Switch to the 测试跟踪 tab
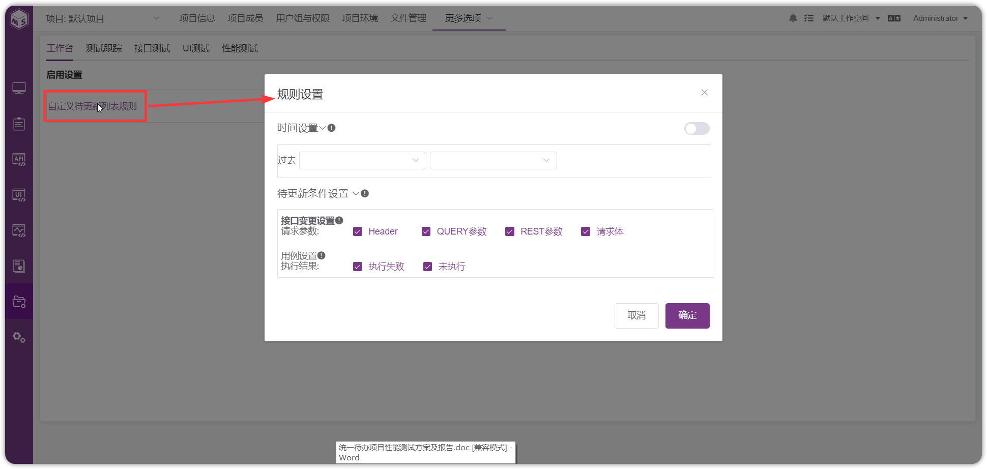Screen dimensions: 987x469 click(104, 48)
